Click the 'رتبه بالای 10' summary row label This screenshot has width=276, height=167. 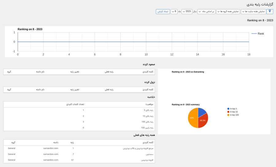point(148,116)
